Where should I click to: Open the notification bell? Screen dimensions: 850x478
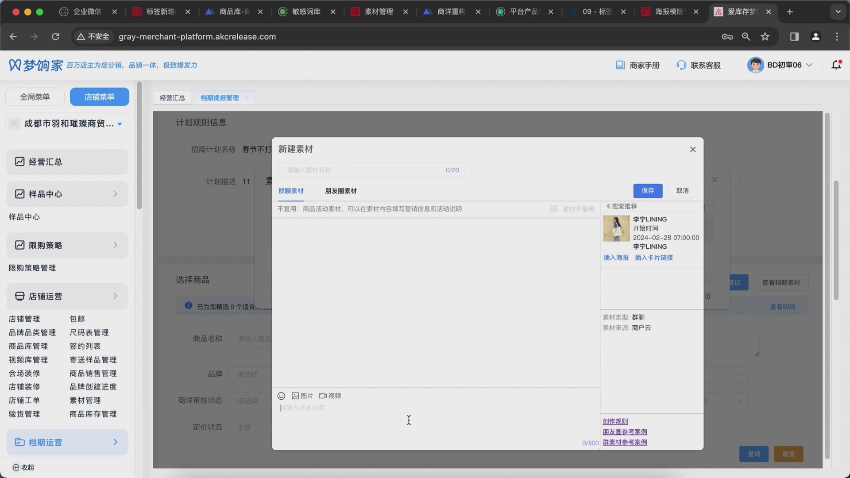pos(836,65)
